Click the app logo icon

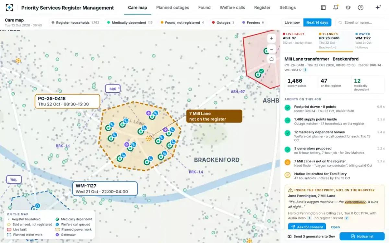[x=9, y=7]
